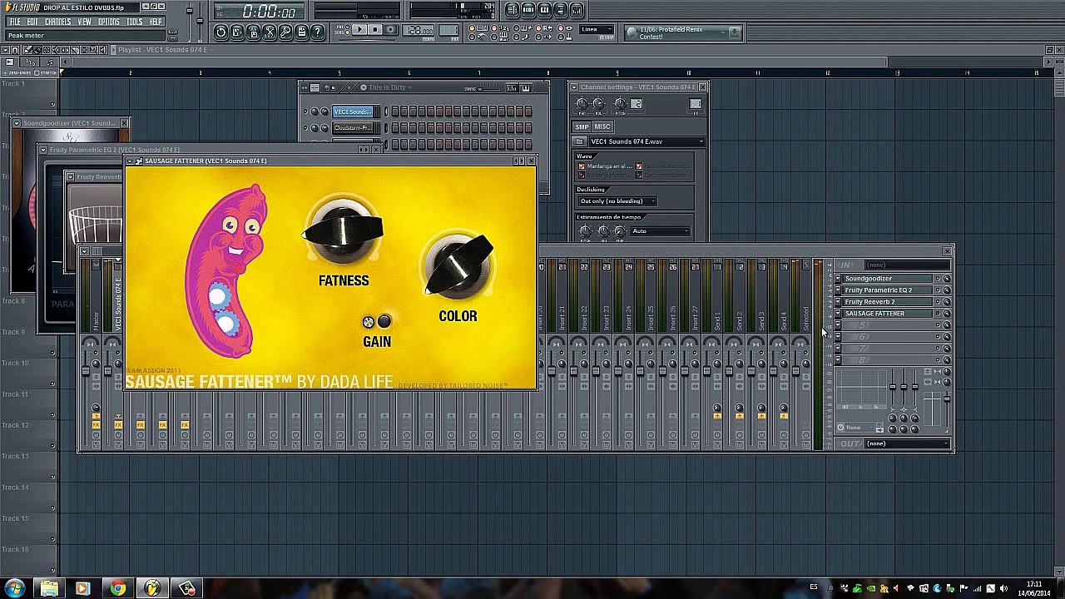Open the Fruity Parametric EQ 2 slot arrow

[838, 290]
